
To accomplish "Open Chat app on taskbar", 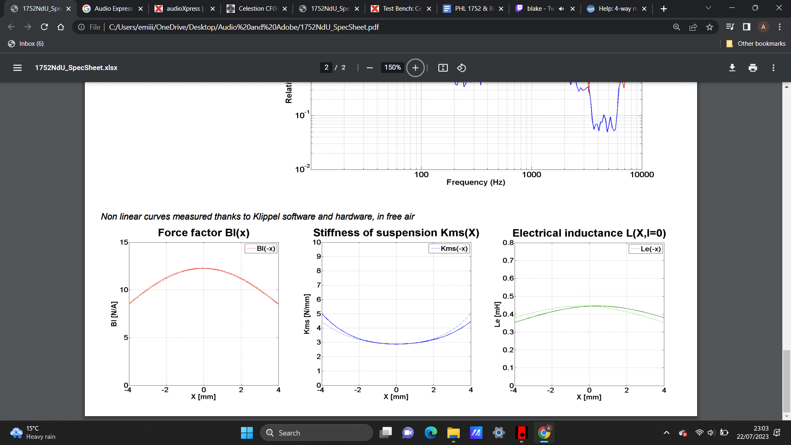I will 408,433.
